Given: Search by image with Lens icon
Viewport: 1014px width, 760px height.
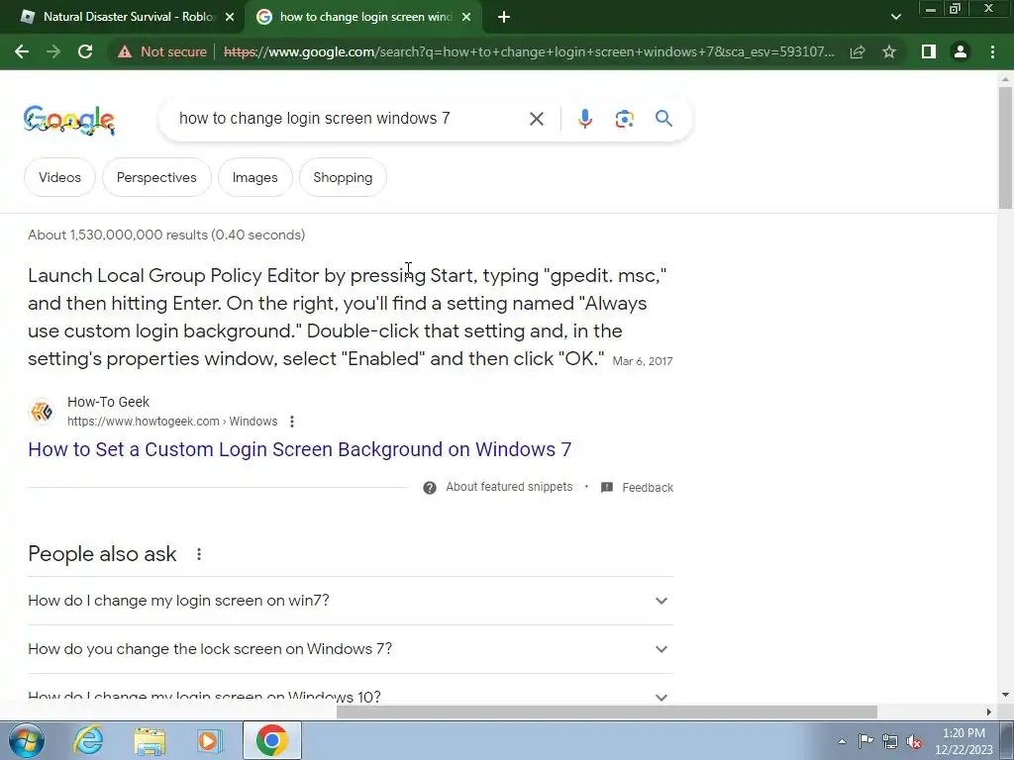Looking at the screenshot, I should (624, 119).
